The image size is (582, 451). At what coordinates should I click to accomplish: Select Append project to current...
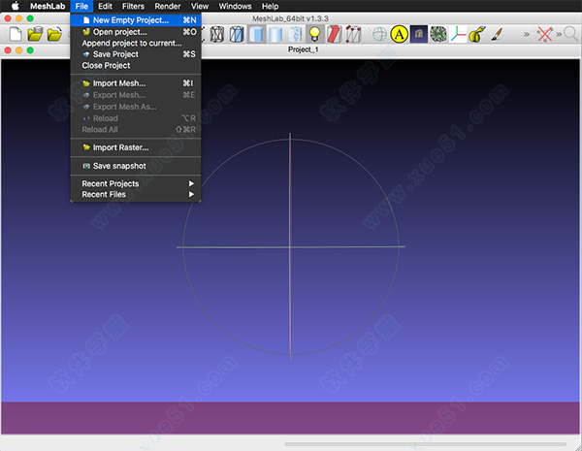click(x=136, y=43)
